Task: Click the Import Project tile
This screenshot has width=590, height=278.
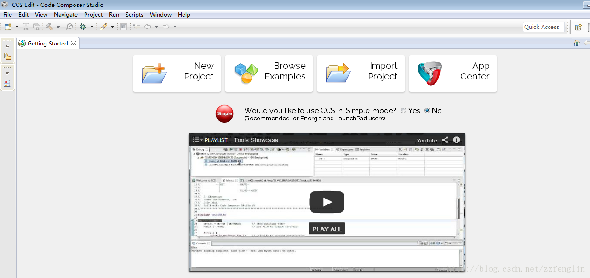Action: (361, 74)
